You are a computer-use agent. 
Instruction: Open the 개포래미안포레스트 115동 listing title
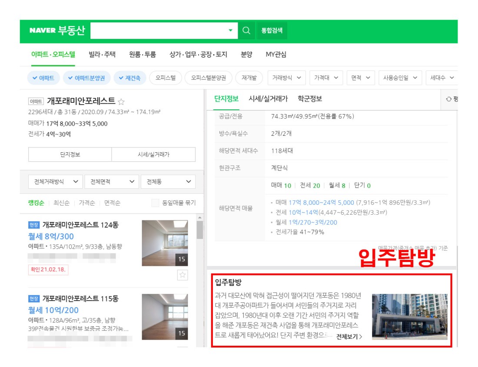tap(80, 298)
